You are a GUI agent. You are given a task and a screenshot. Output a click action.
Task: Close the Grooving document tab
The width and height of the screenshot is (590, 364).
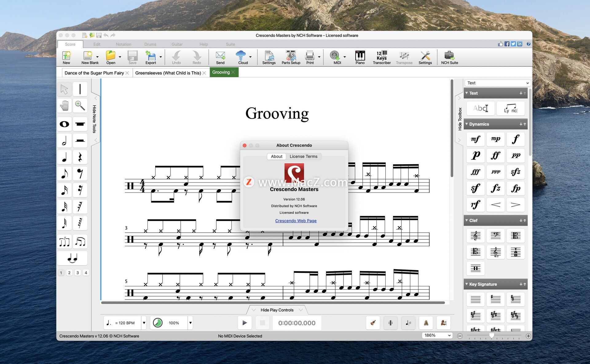234,72
